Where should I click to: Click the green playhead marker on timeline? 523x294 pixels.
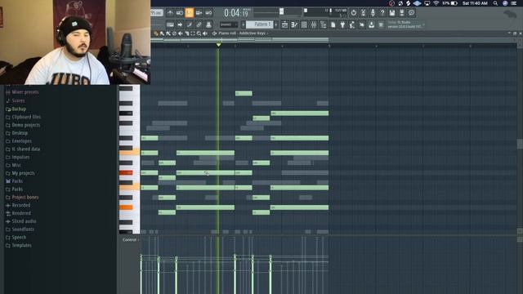(x=218, y=45)
